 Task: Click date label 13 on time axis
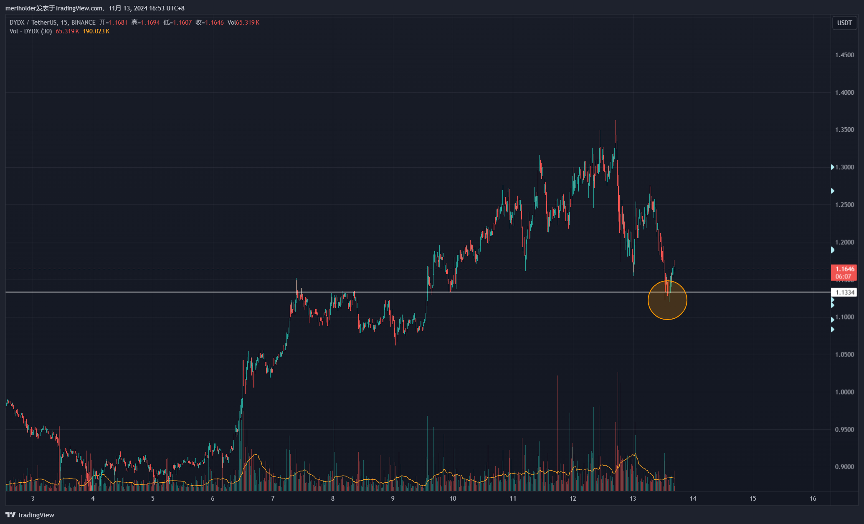tap(633, 499)
